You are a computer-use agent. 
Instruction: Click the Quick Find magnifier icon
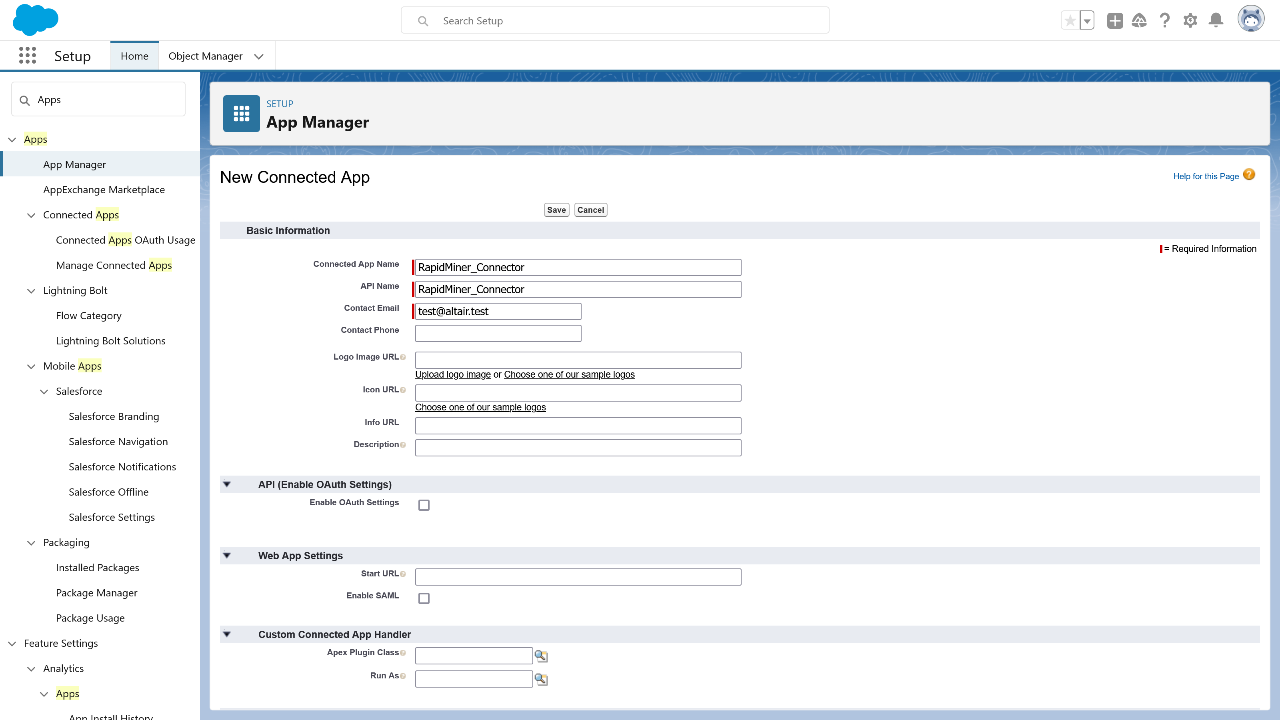24,100
